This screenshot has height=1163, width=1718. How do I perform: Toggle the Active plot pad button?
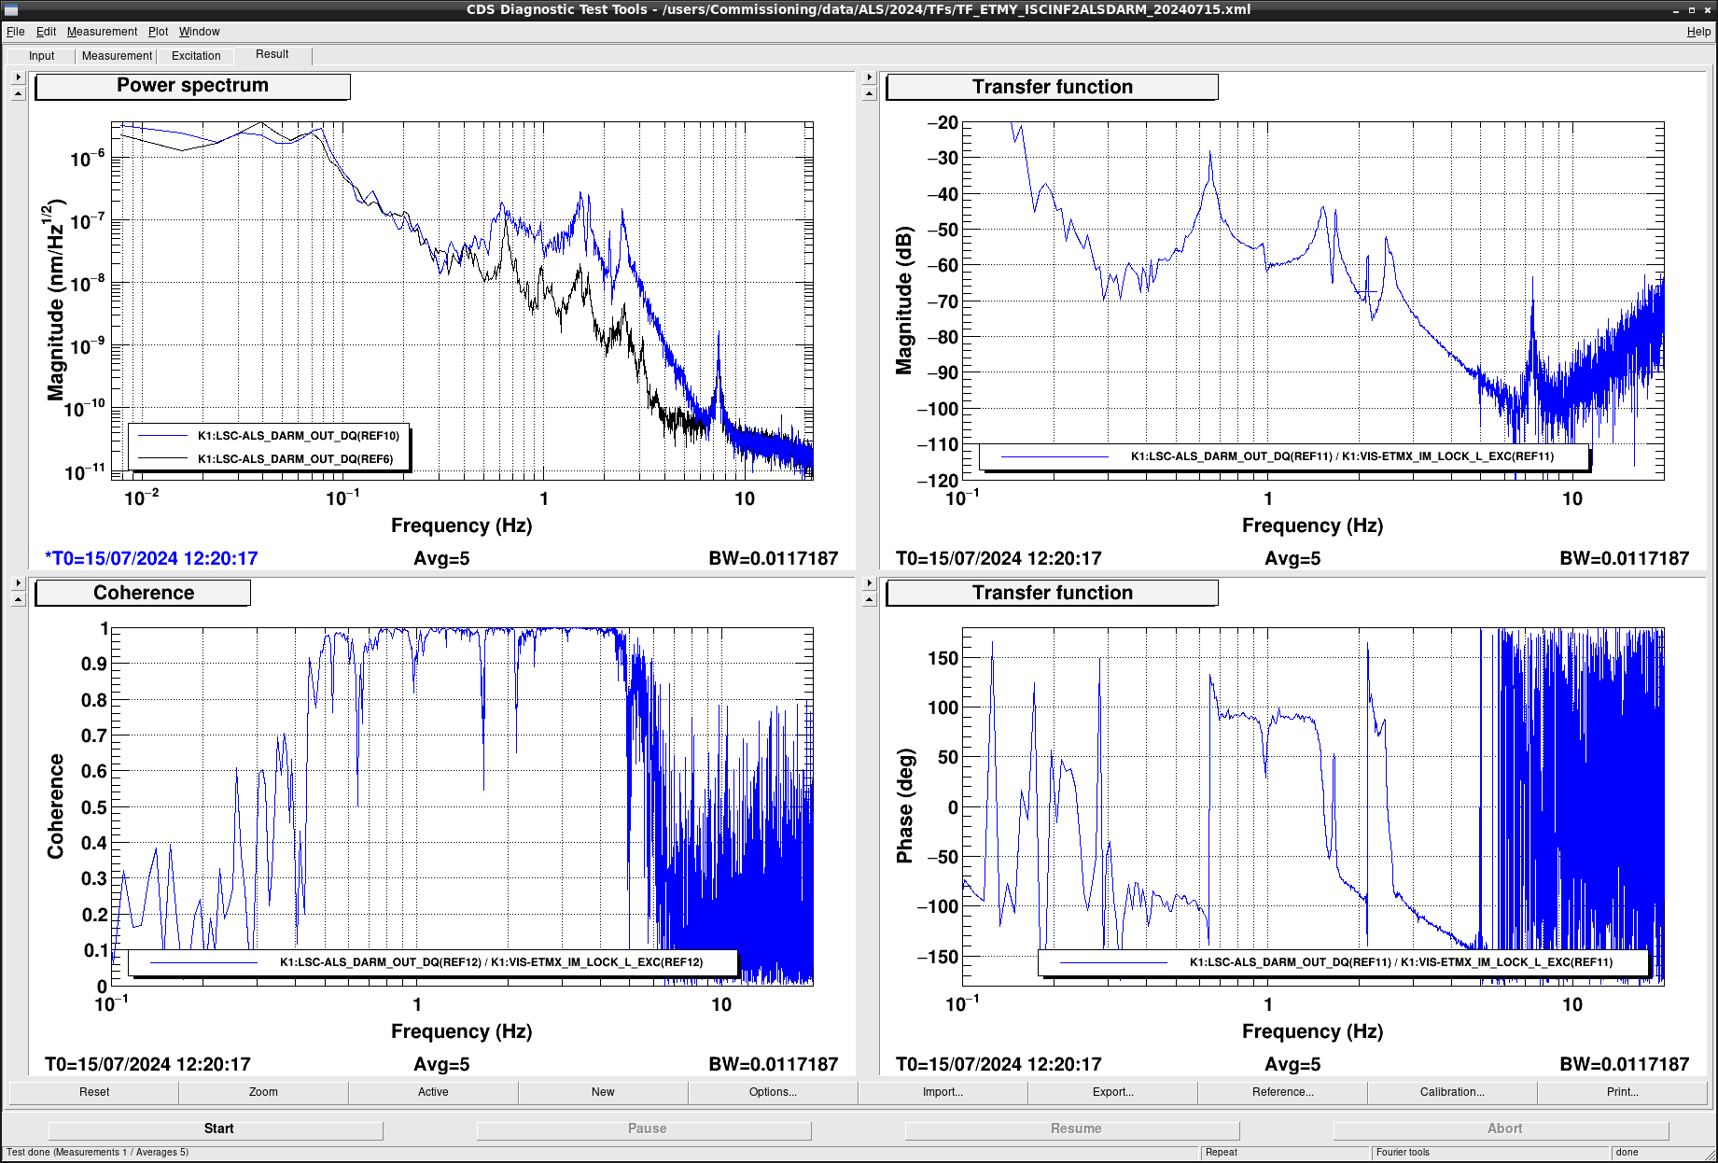click(433, 1092)
